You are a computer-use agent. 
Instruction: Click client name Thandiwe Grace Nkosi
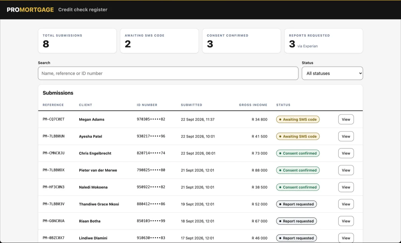[x=99, y=204]
